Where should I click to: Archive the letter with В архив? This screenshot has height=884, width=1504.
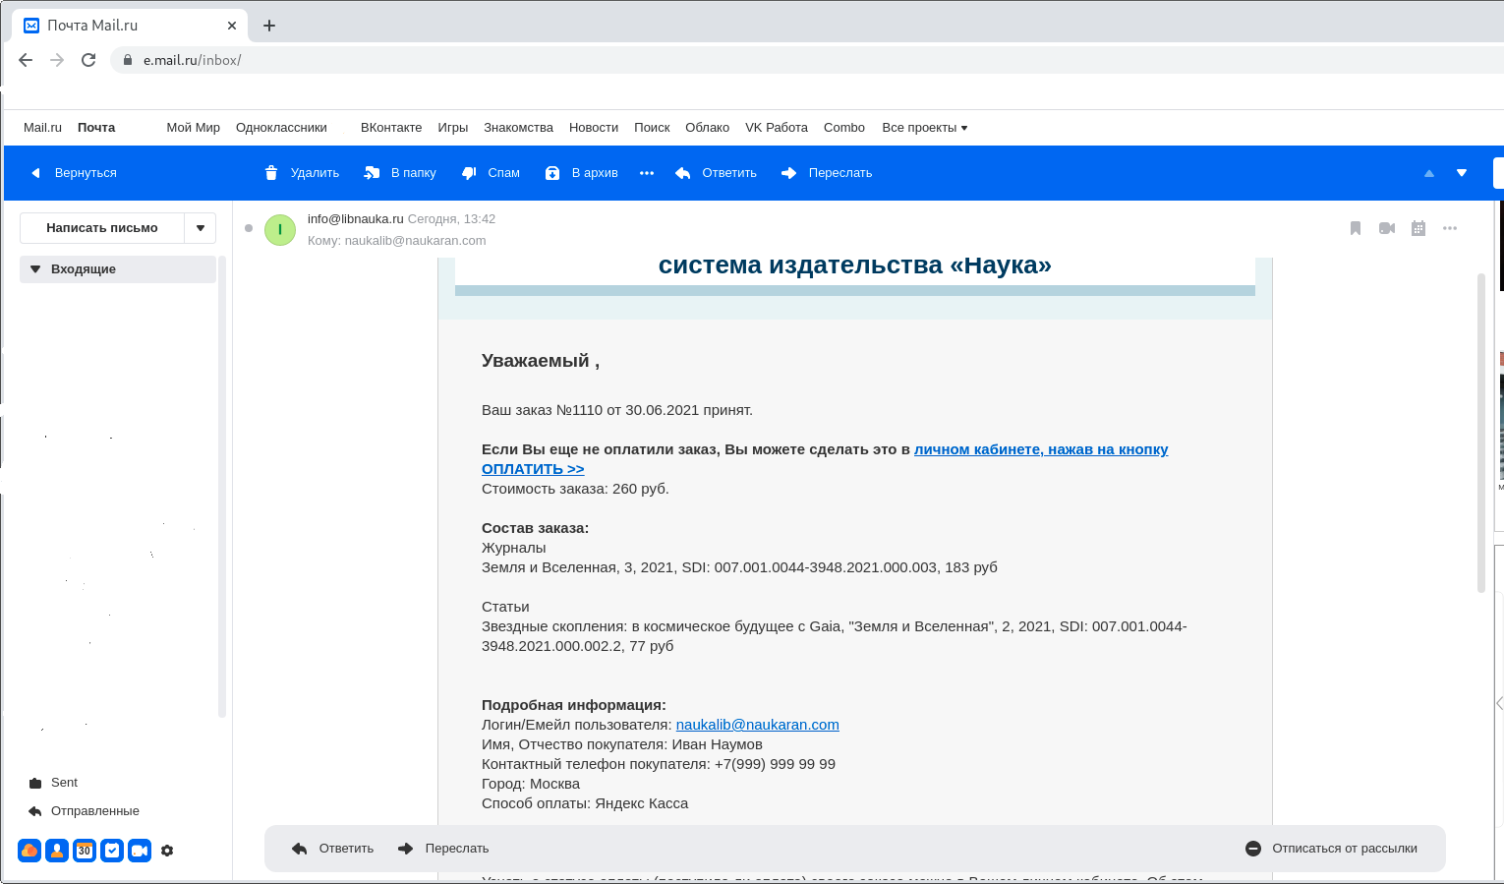[x=582, y=173]
